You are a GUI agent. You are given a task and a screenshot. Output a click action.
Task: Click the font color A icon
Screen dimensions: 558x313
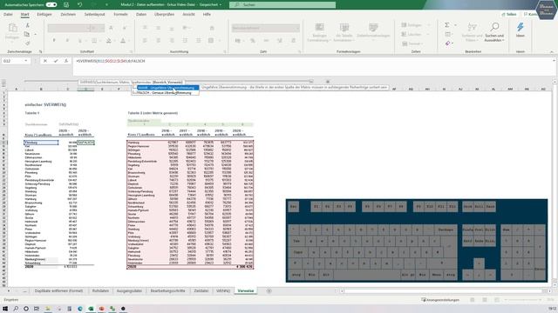(x=123, y=41)
